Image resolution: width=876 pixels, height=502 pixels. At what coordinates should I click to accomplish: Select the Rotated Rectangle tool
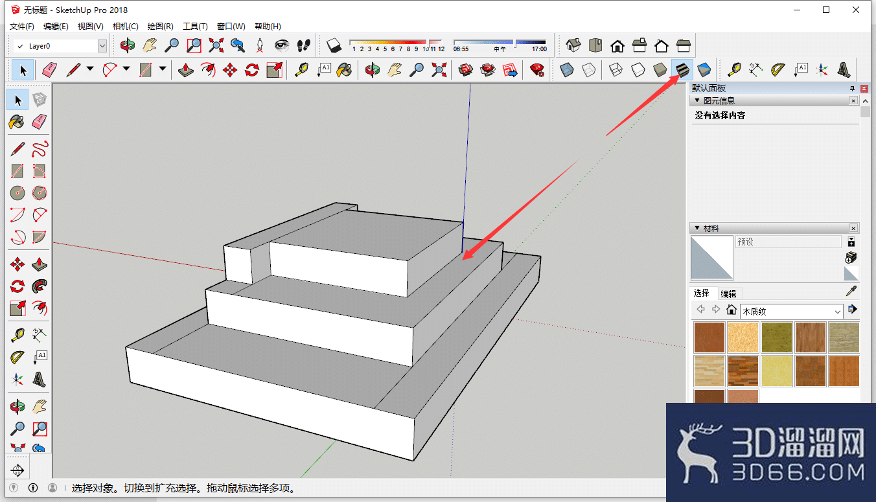pos(40,171)
